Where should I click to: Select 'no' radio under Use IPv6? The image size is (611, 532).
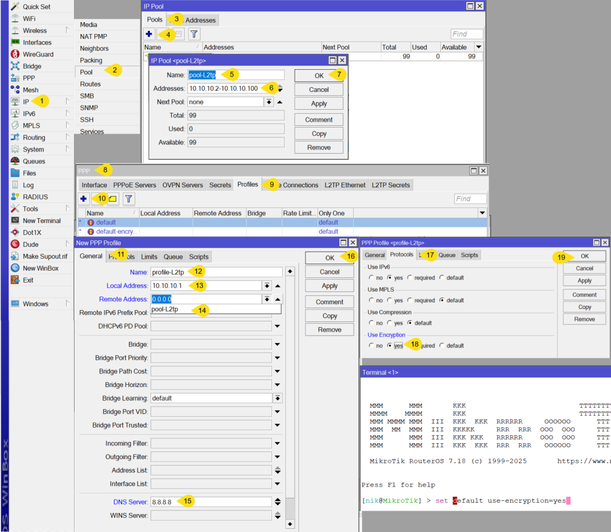tap(372, 278)
